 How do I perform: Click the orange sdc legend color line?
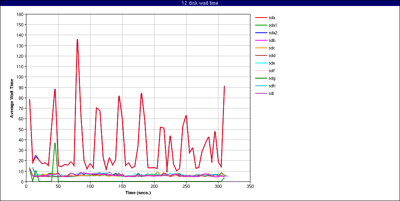[x=261, y=48]
